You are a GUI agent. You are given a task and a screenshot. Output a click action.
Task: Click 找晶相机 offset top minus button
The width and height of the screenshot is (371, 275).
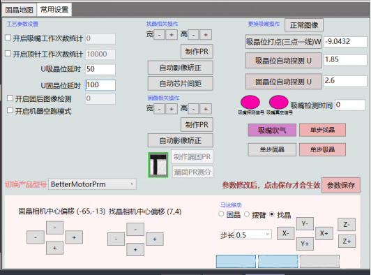click(135, 230)
